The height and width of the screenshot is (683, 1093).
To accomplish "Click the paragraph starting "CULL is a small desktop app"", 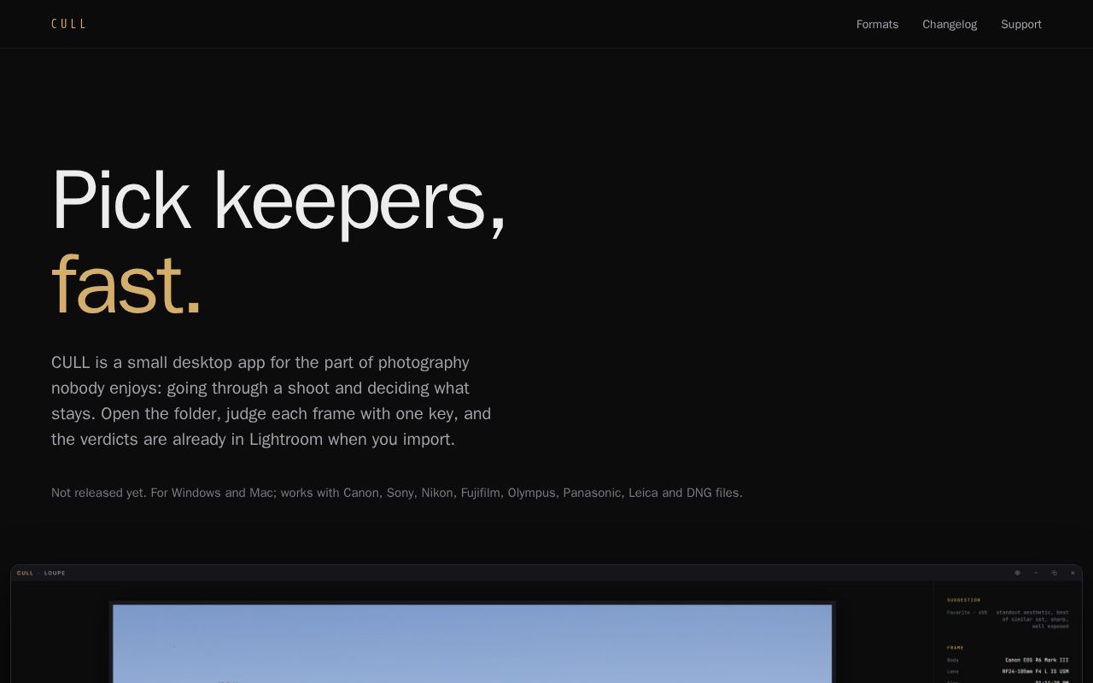I will pos(272,400).
